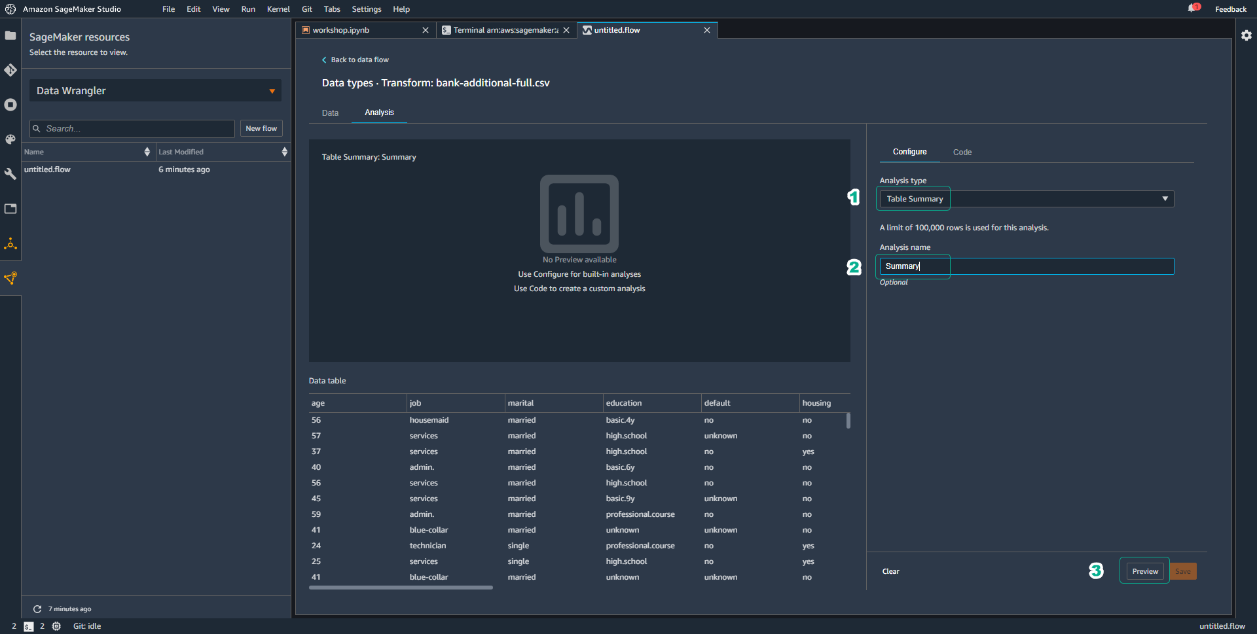Click the Back to data flow chevron
1257x634 pixels.
[324, 60]
